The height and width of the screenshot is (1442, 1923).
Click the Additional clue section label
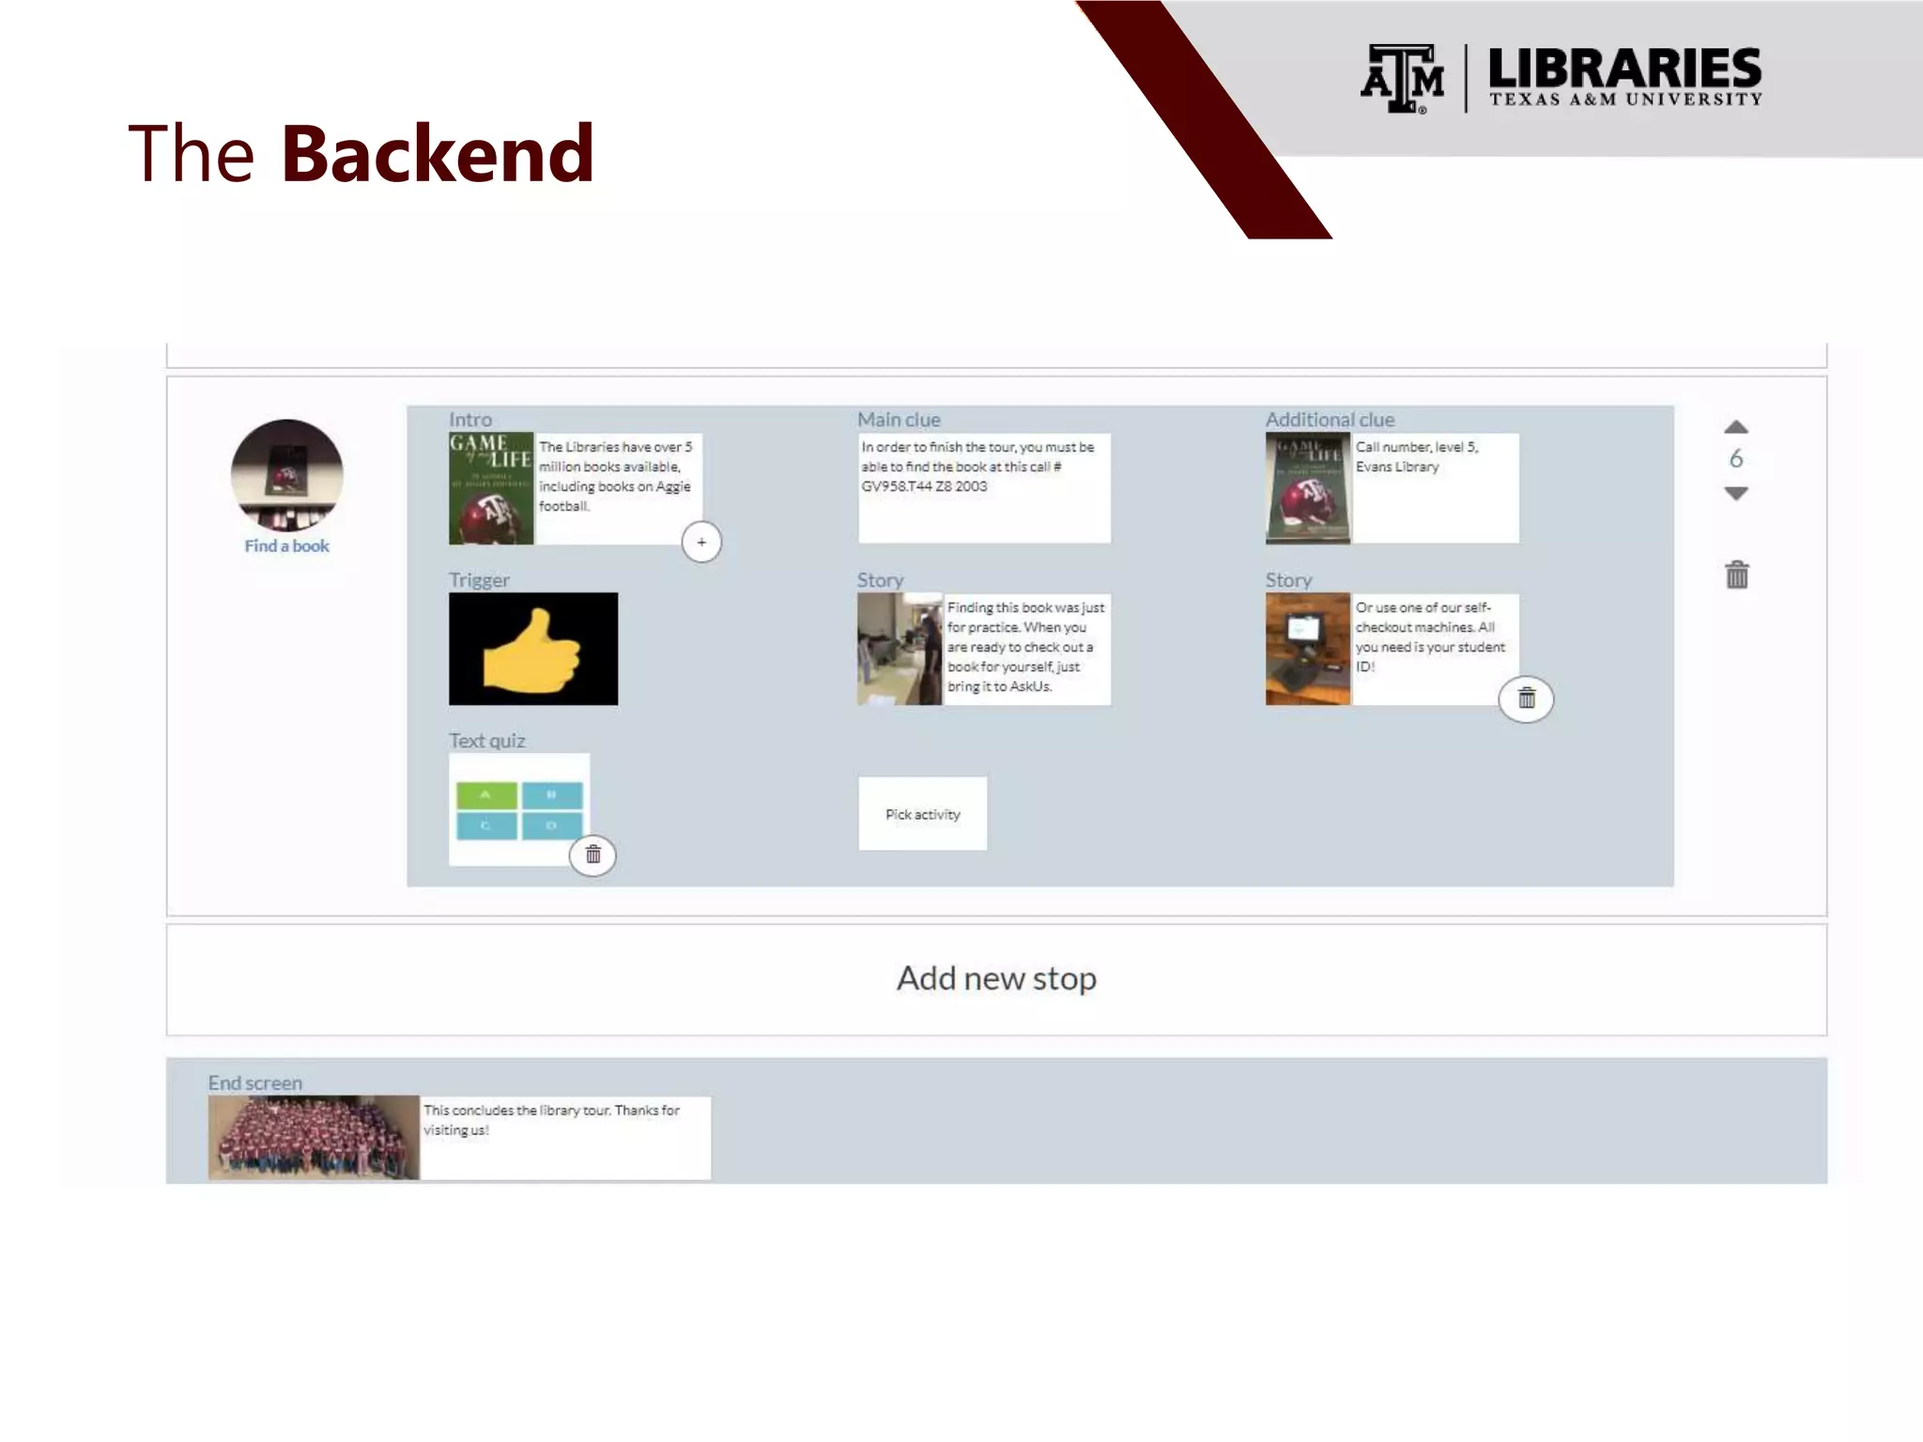click(1330, 420)
